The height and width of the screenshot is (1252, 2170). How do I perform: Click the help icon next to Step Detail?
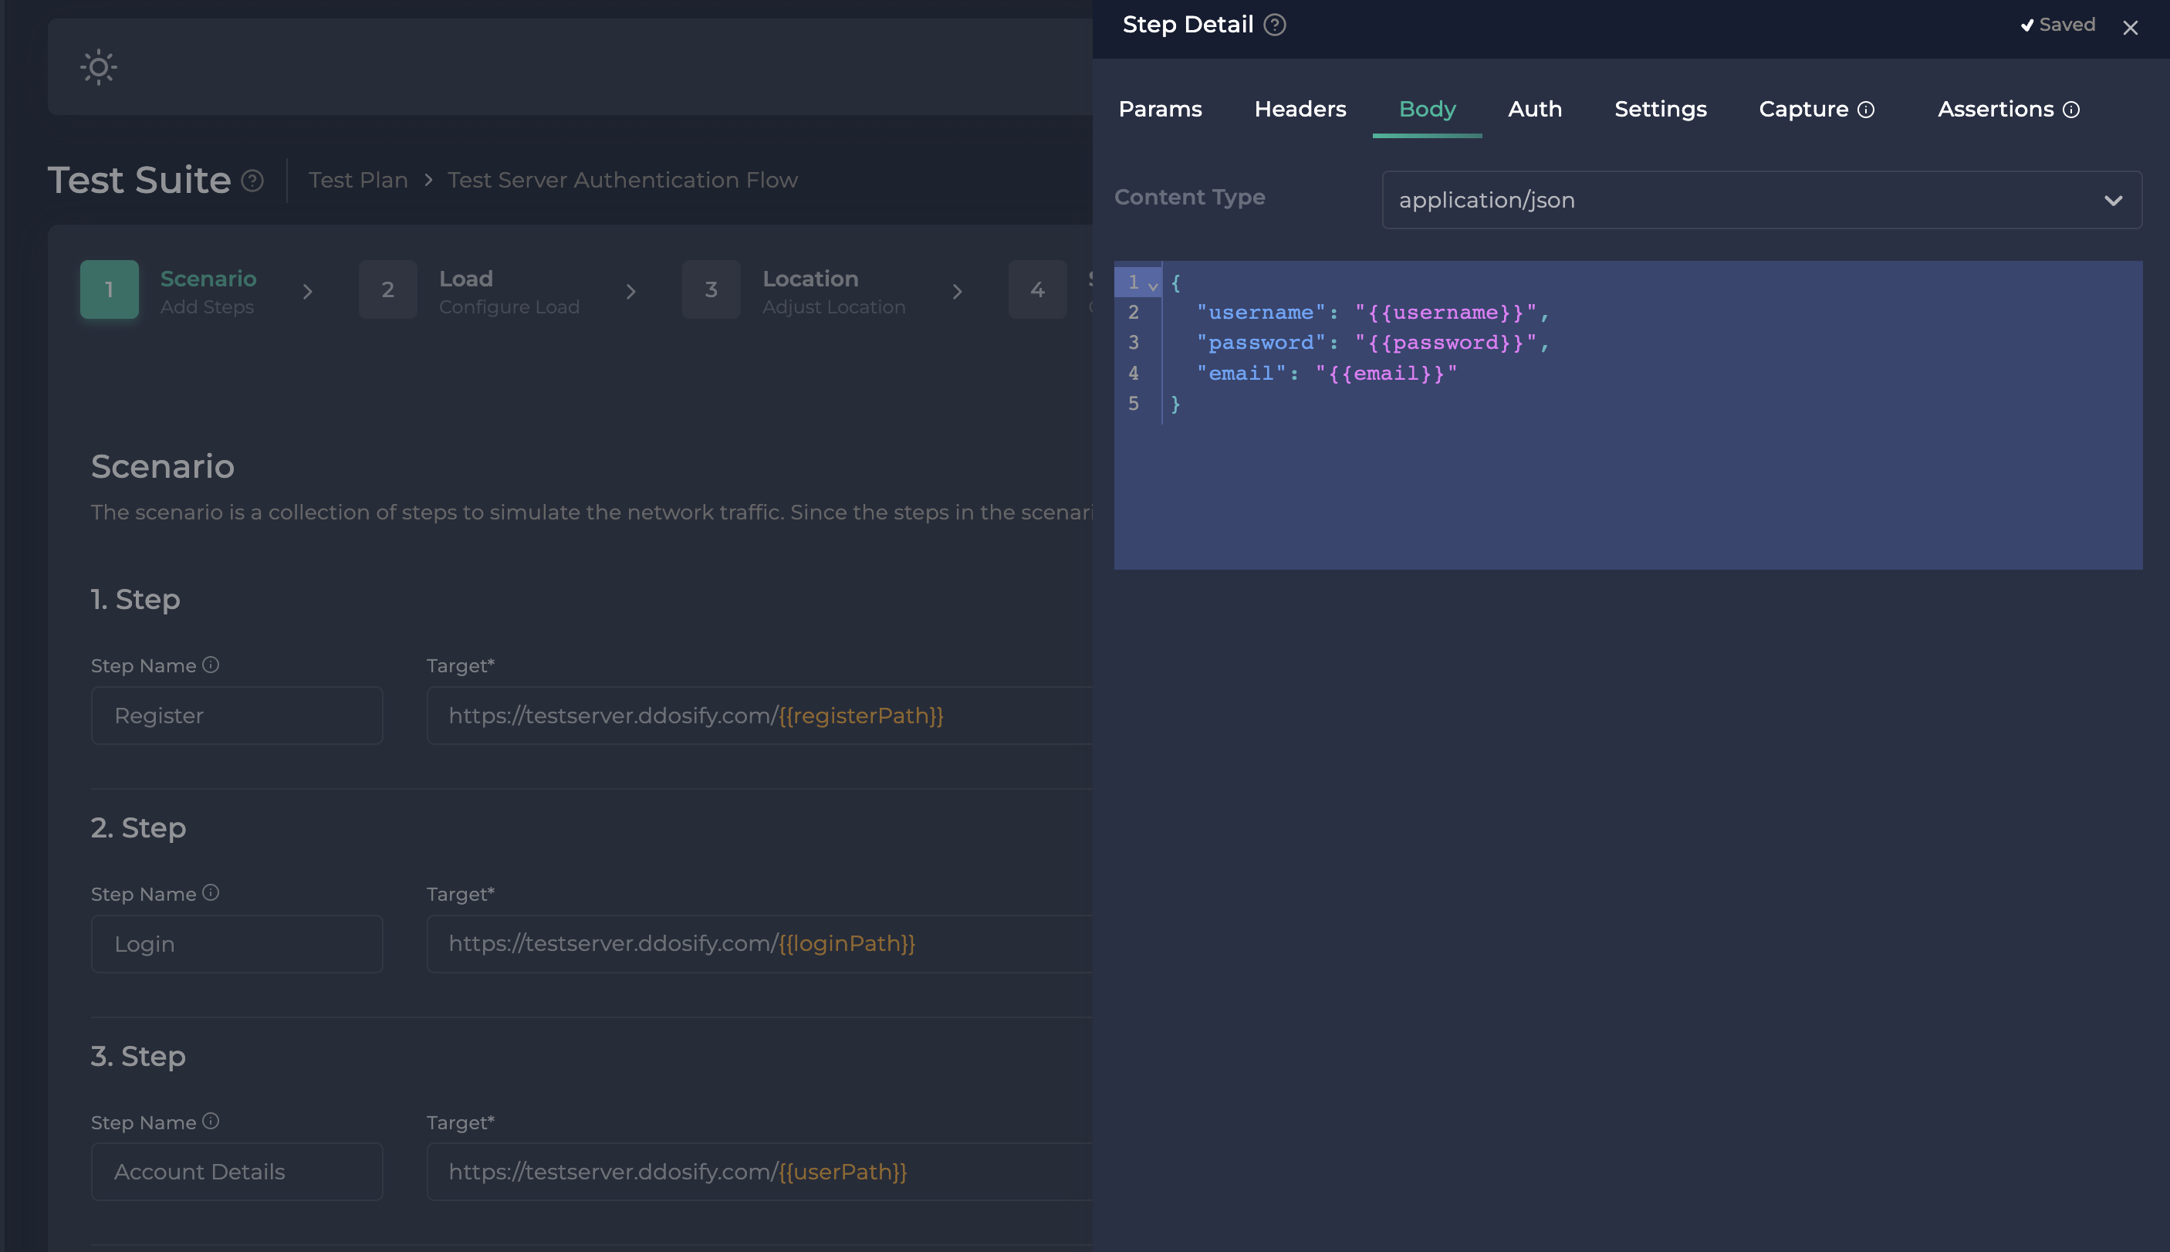tap(1277, 25)
